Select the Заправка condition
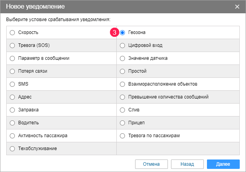The image size is (246, 172). click(x=12, y=110)
